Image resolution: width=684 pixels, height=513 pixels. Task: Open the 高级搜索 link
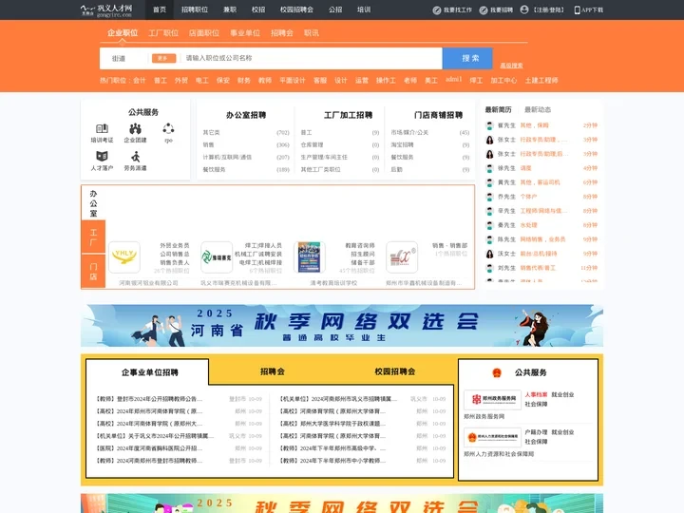coord(511,66)
